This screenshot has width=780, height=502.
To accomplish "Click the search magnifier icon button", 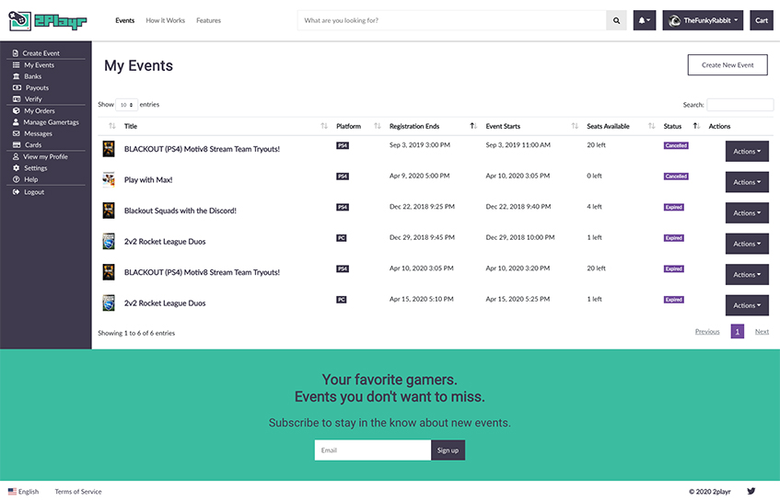I will (616, 20).
